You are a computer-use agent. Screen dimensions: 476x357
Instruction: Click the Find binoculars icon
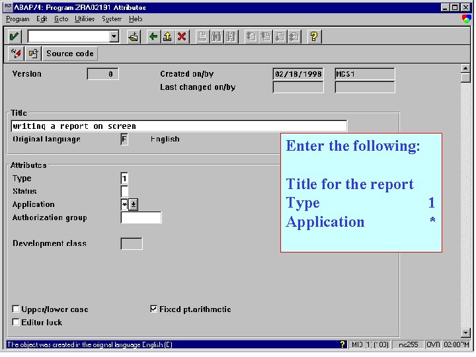pos(216,37)
